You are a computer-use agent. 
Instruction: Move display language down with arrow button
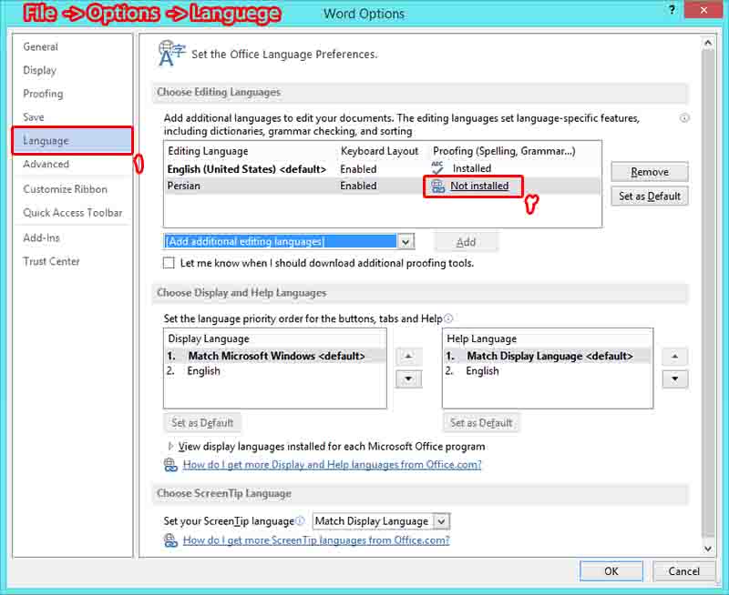tap(408, 379)
